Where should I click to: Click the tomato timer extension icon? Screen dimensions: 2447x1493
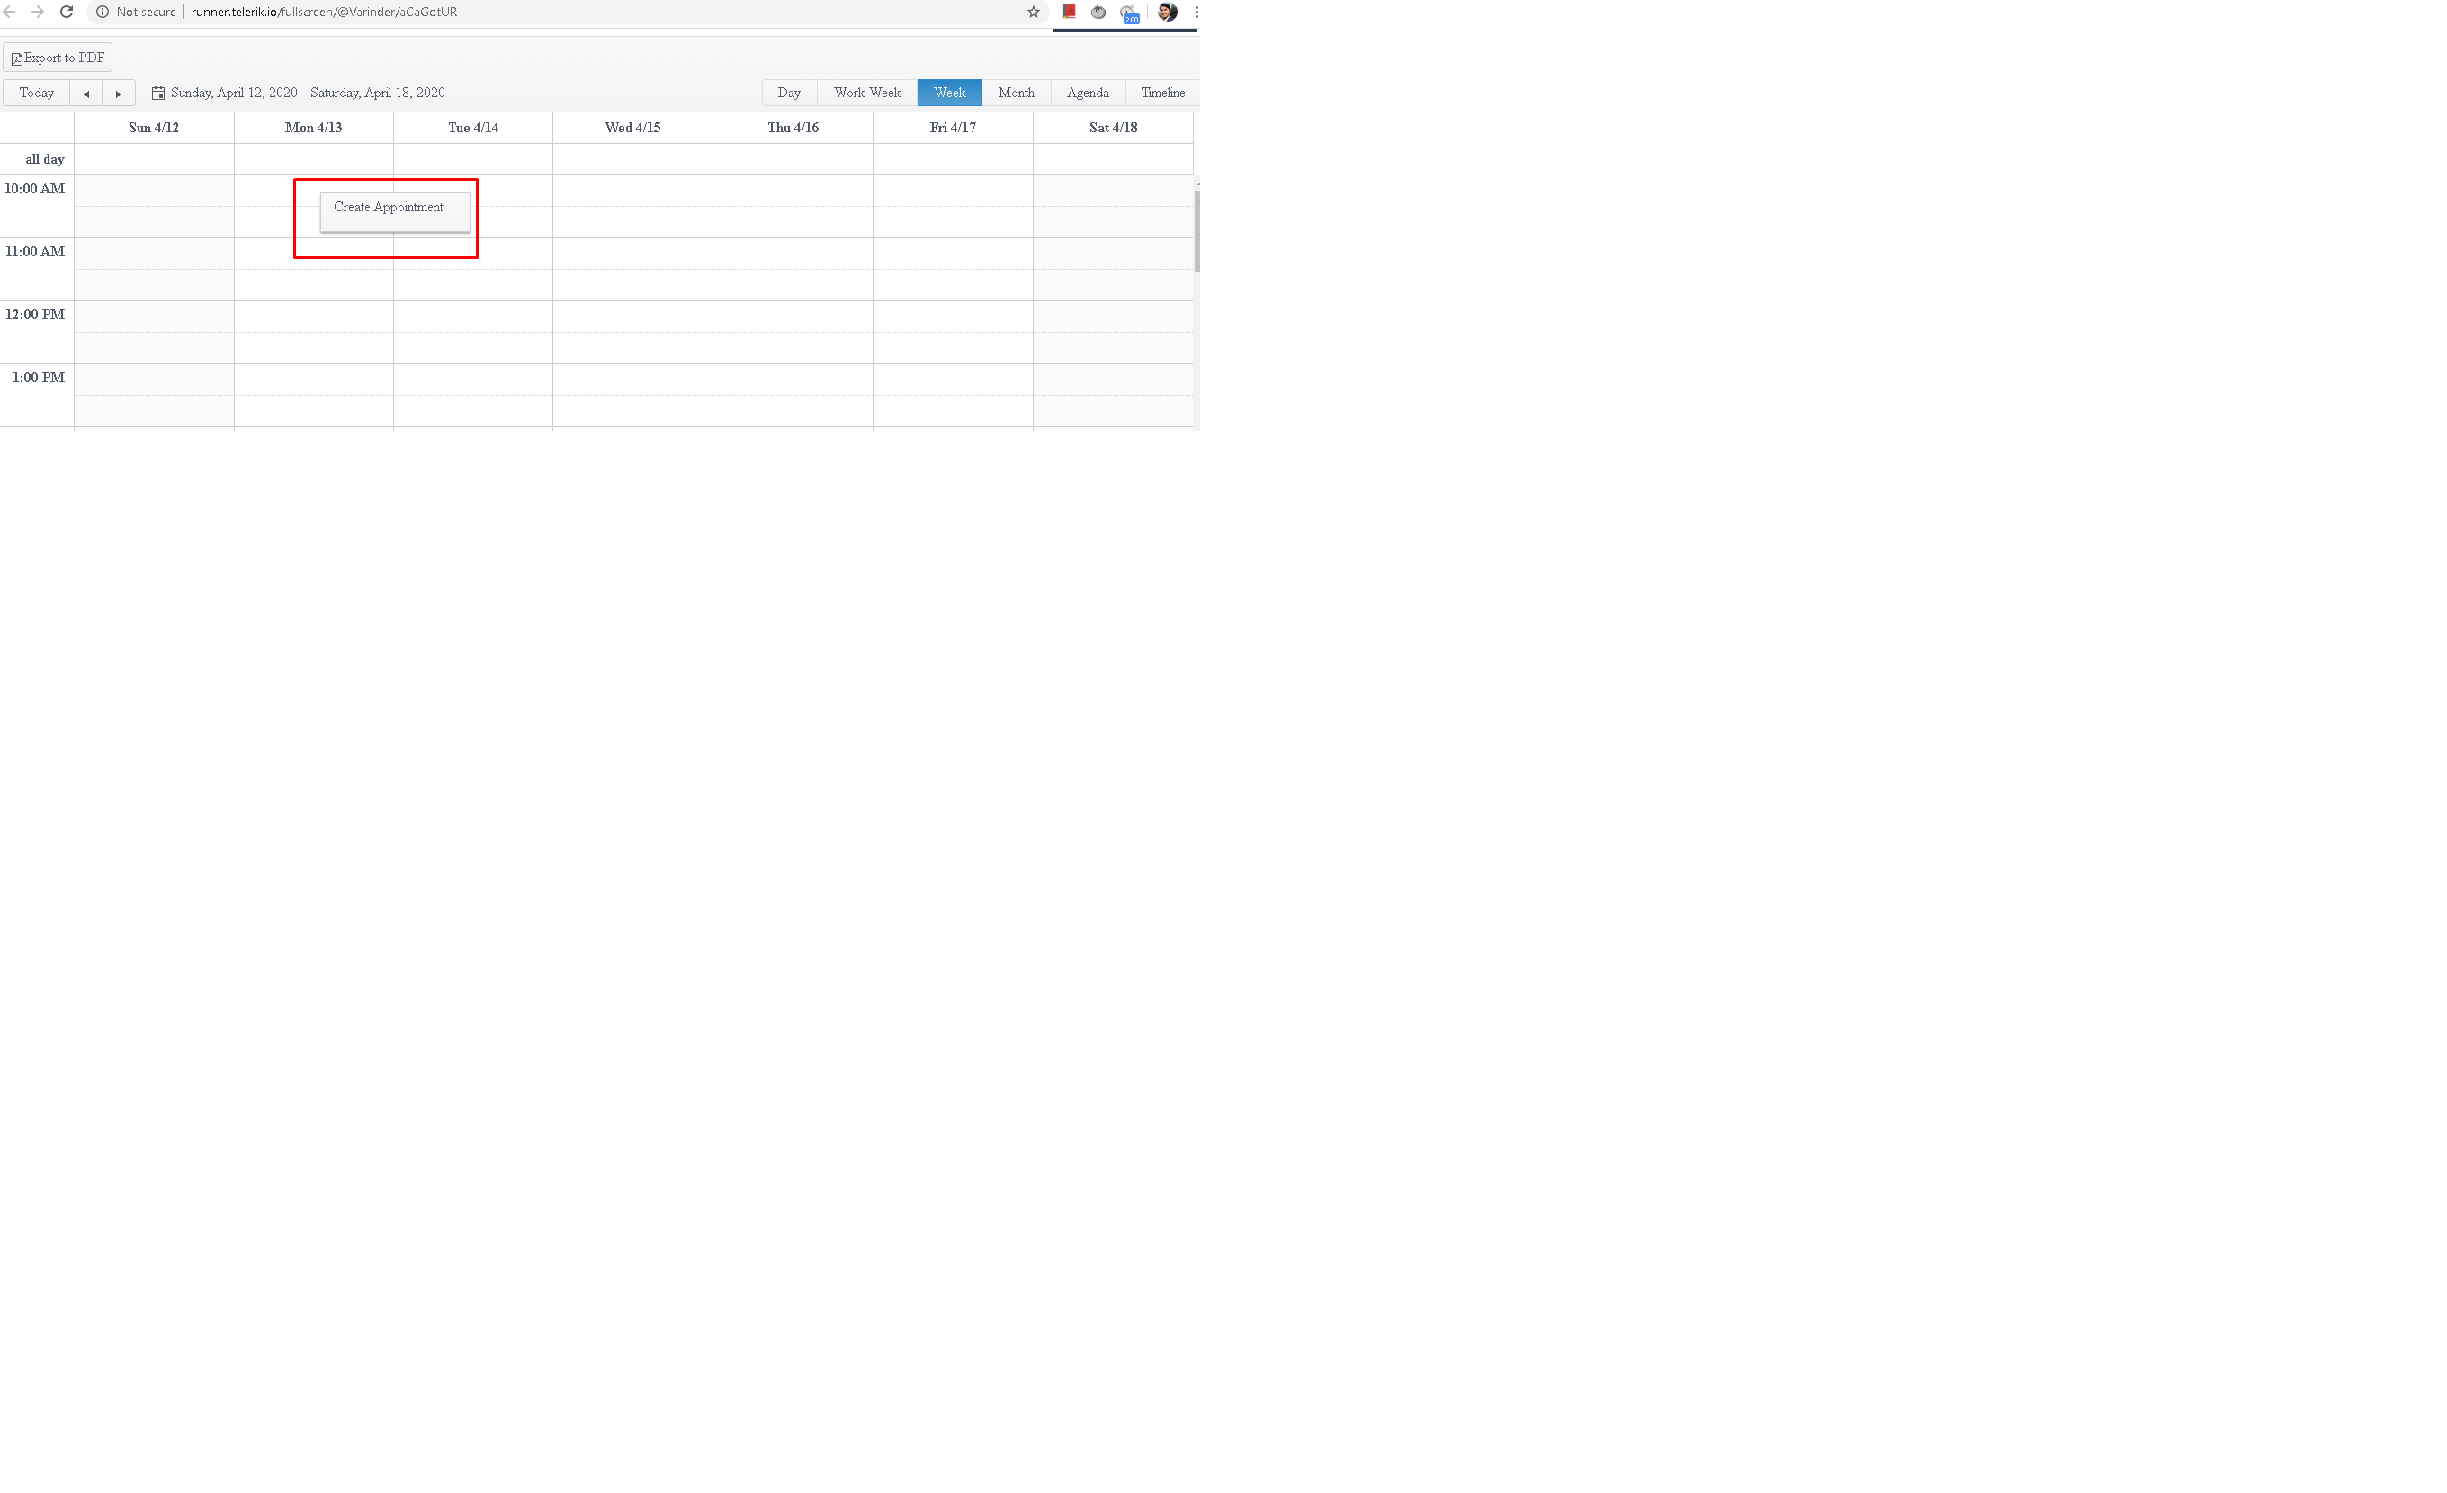tap(1098, 12)
